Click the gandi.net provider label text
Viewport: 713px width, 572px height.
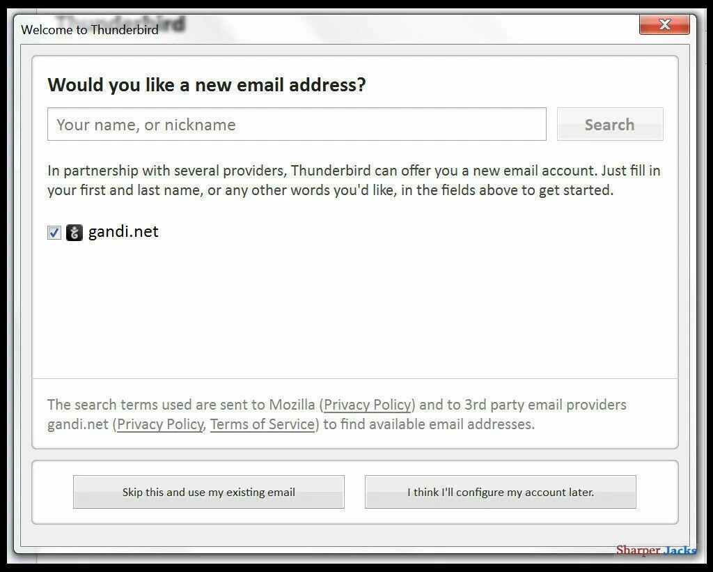[x=123, y=231]
